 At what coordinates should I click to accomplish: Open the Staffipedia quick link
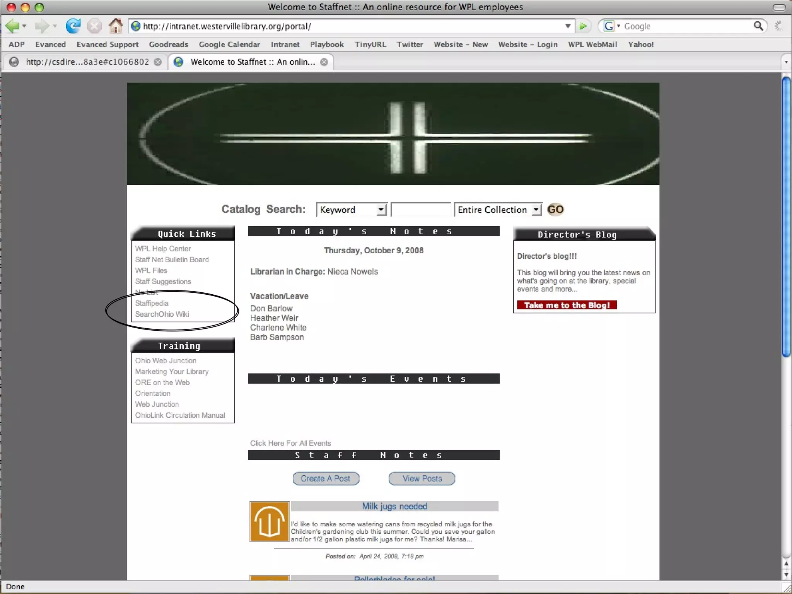tap(152, 303)
